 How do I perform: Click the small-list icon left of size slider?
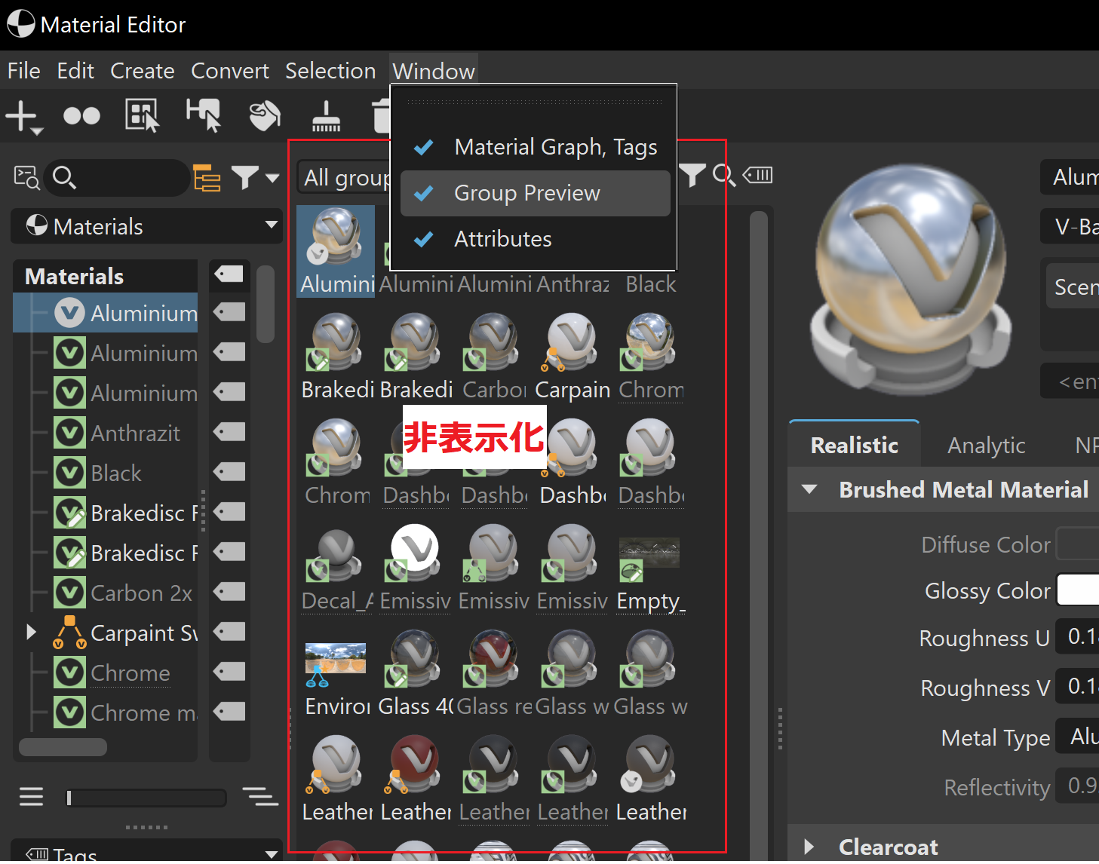[32, 797]
